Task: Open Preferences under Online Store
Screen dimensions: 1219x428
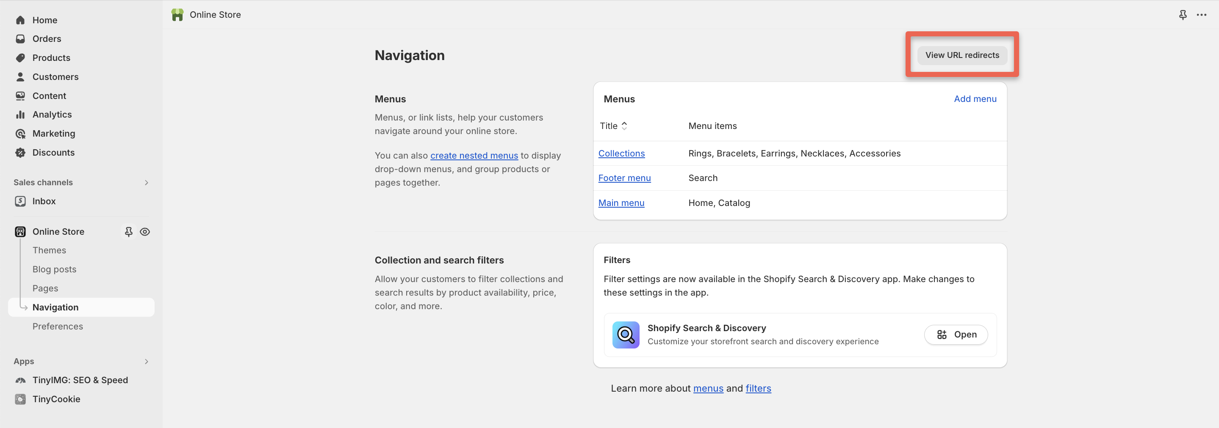Action: point(57,326)
